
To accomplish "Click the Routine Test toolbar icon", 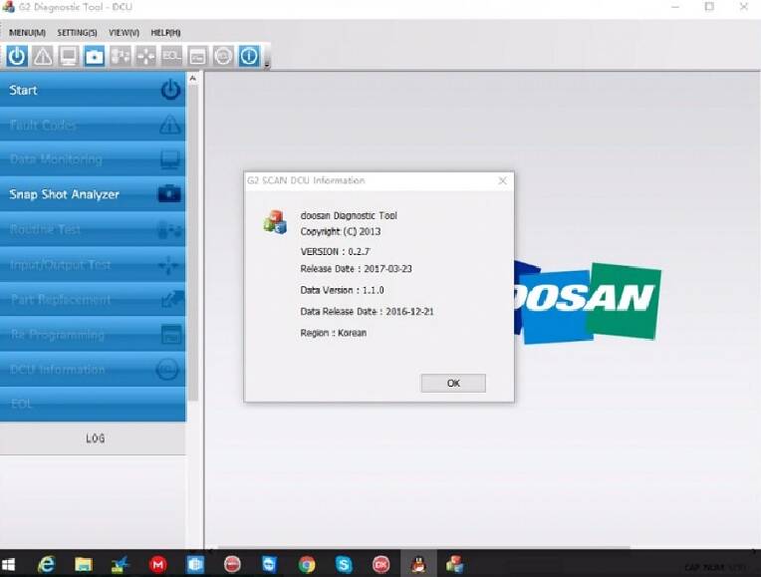I will tap(120, 57).
